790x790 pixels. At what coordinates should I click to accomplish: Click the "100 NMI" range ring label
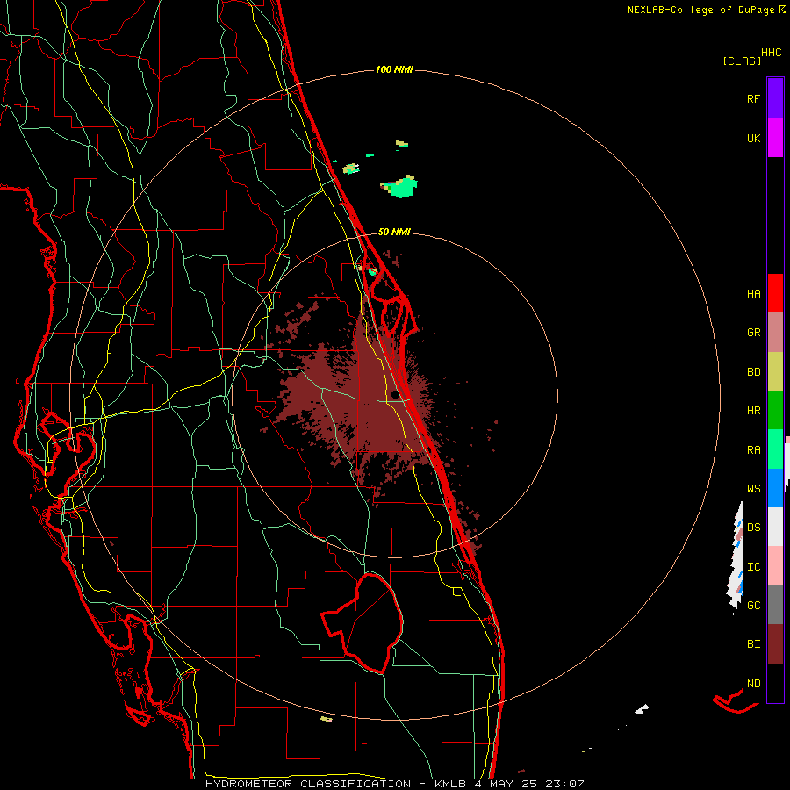394,69
